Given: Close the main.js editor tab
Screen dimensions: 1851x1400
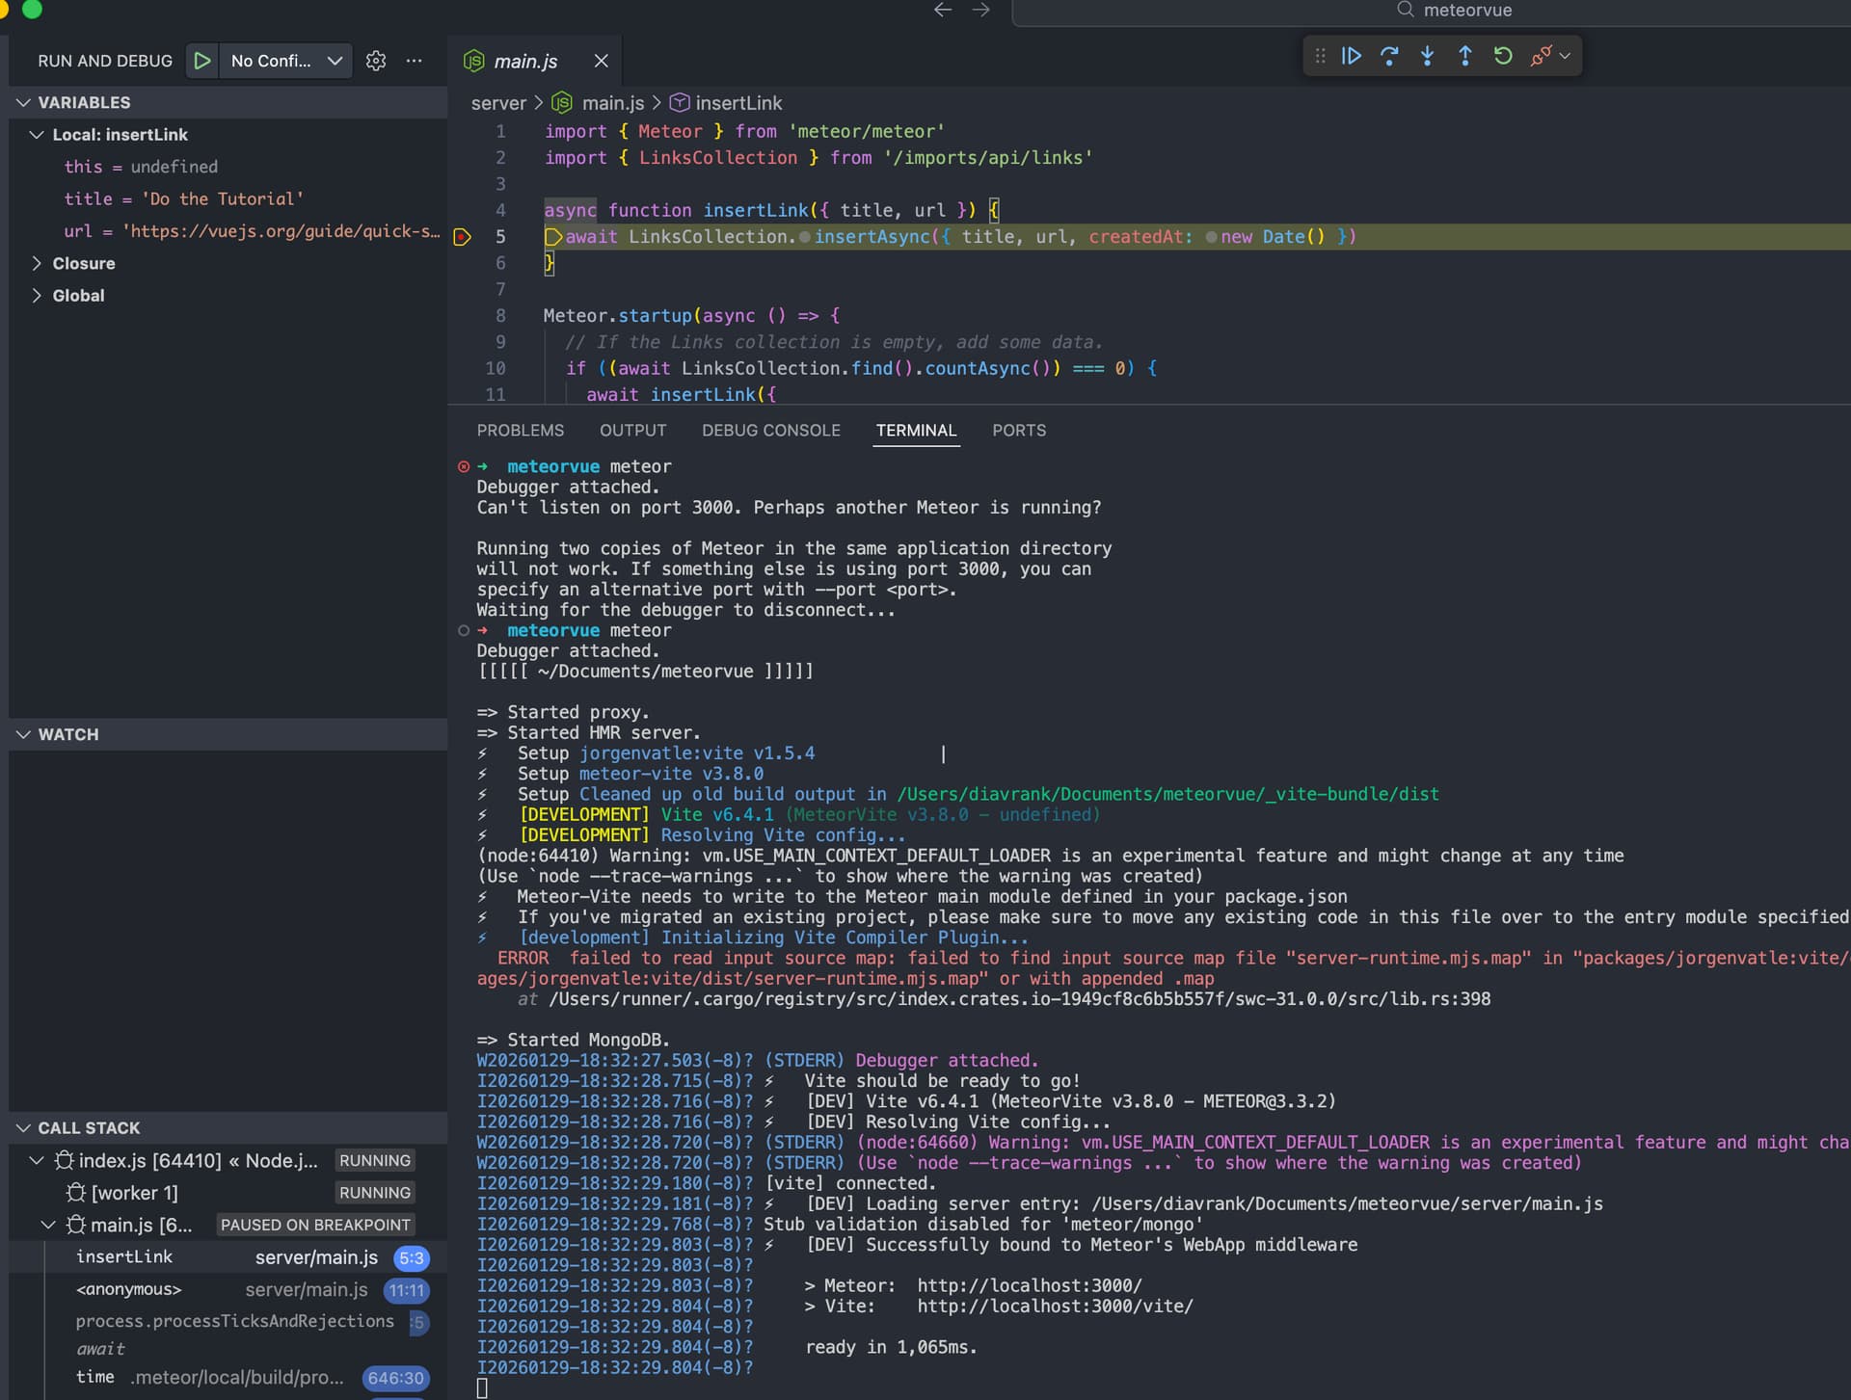Looking at the screenshot, I should [x=602, y=61].
